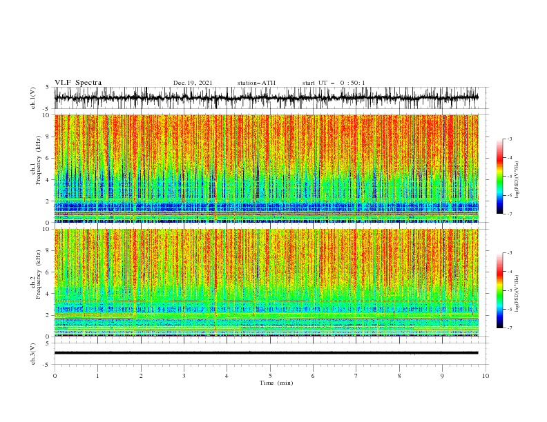Click the ch.2 frequency spectrogram panel
Viewport: 547px width, 422px height.
coord(266,283)
